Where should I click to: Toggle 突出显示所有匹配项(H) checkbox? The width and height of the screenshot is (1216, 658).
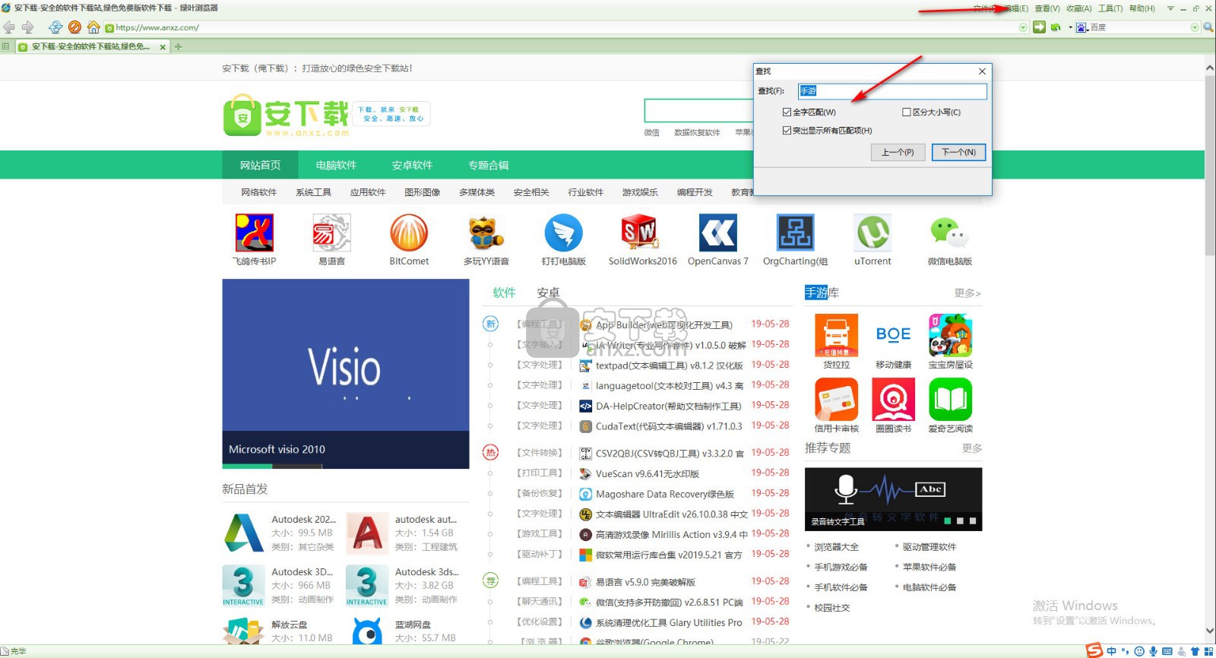pyautogui.click(x=787, y=131)
